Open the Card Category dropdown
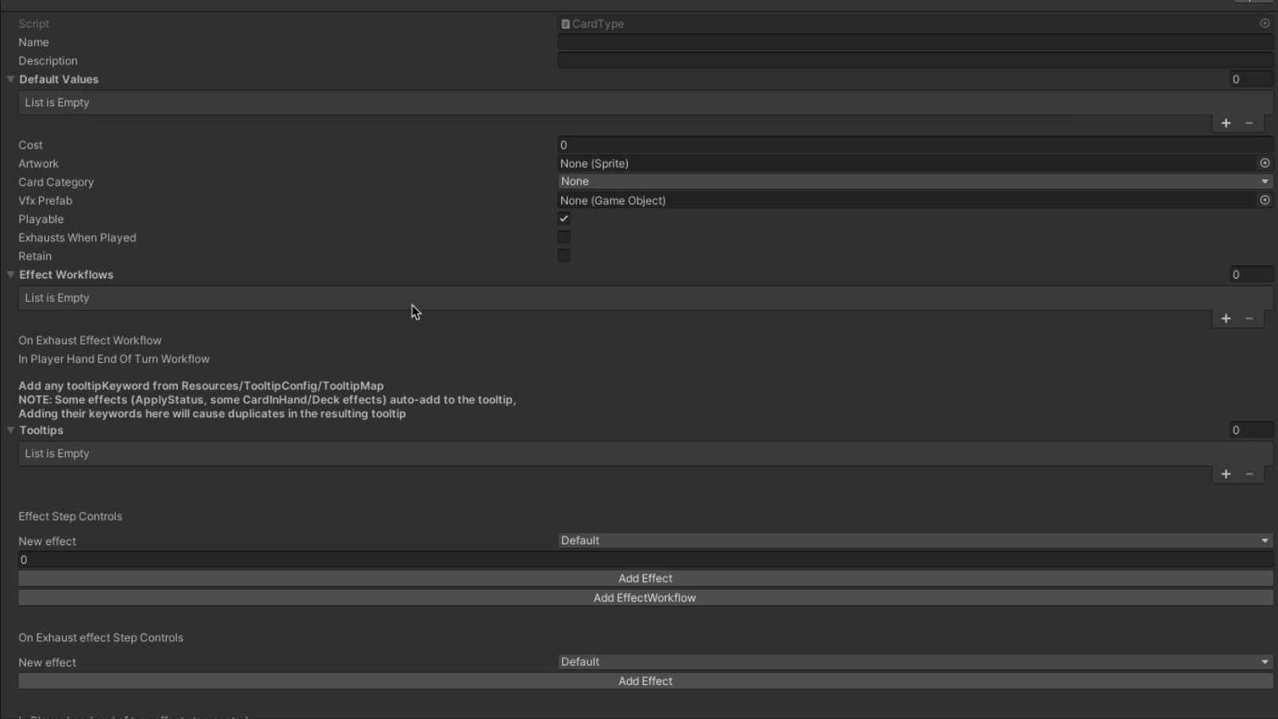Viewport: 1278px width, 719px height. (x=914, y=182)
